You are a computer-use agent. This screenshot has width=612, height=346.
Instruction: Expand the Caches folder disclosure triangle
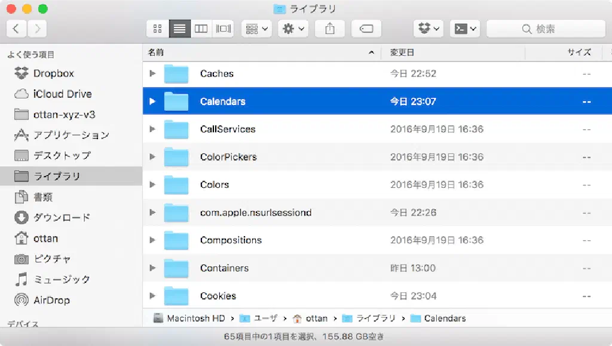click(x=152, y=73)
